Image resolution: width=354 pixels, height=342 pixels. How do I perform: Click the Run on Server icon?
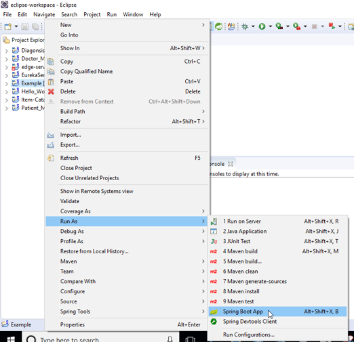coord(214,221)
